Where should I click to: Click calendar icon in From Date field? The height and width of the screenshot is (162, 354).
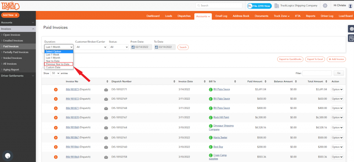click(133, 47)
